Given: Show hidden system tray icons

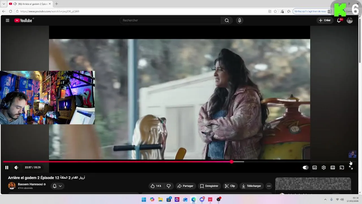Looking at the screenshot, I should (x=325, y=199).
